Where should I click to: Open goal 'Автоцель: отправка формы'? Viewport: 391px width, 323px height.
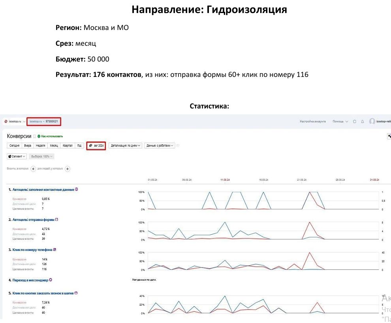34,220
